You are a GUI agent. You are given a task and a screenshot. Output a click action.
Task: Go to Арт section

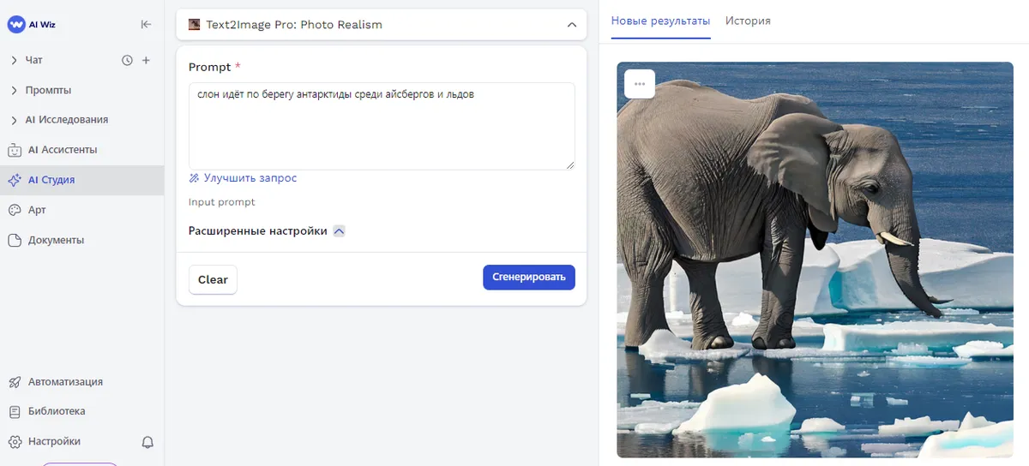[36, 210]
